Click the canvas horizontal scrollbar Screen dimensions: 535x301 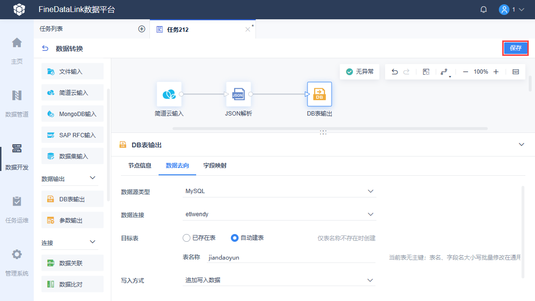(x=330, y=129)
